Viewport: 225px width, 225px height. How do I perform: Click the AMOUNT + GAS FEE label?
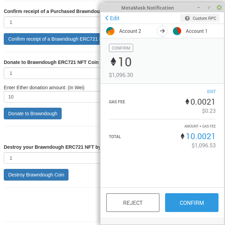[200, 126]
